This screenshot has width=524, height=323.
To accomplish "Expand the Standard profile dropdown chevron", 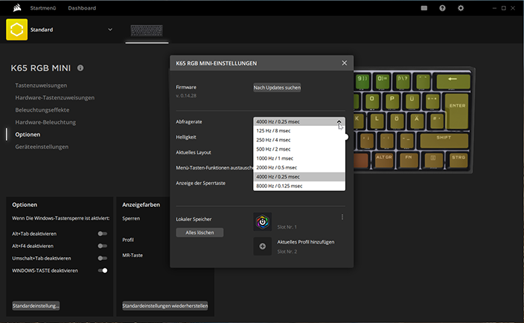I will (110, 29).
